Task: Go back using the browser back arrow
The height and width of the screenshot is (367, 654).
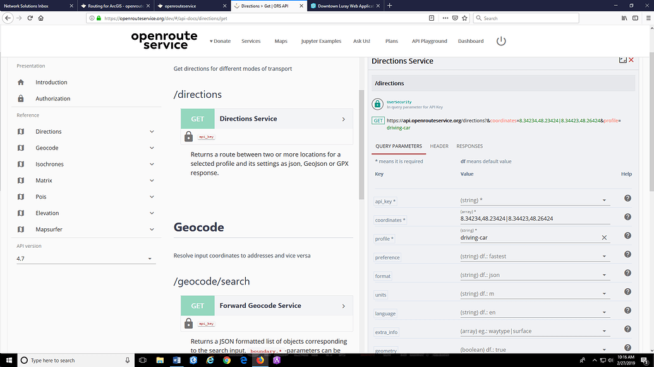Action: coord(8,18)
